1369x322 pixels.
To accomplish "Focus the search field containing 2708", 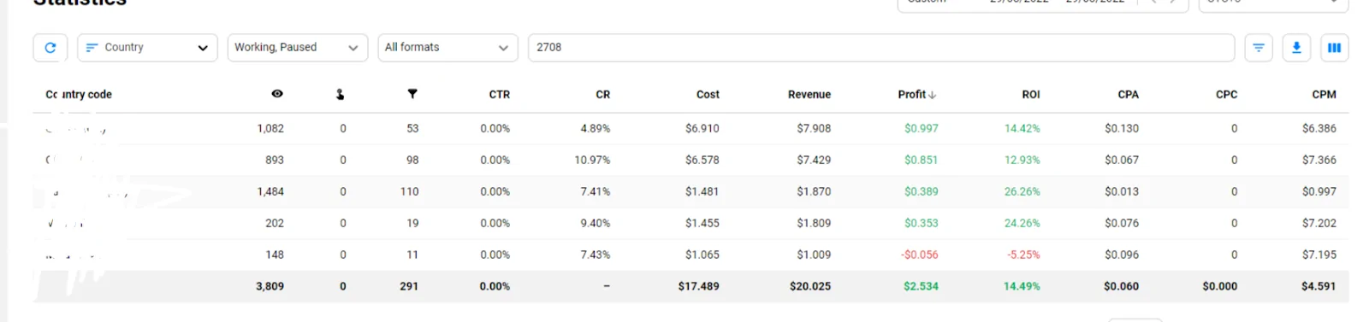I will pyautogui.click(x=881, y=48).
